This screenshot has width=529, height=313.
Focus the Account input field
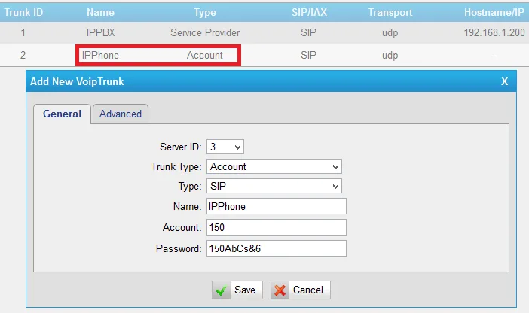click(x=276, y=227)
